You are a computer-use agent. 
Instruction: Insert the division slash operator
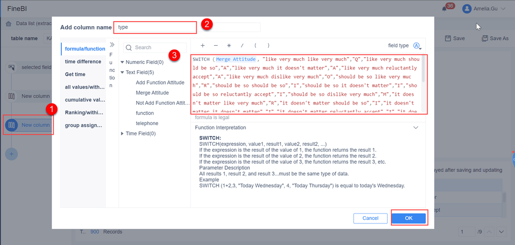242,45
